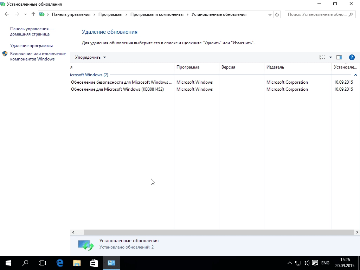Open the Панель управления breadcrumb

point(71,14)
